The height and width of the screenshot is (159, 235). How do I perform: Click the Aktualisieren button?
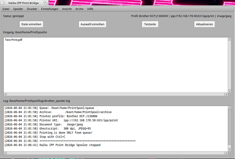pyautogui.click(x=204, y=24)
